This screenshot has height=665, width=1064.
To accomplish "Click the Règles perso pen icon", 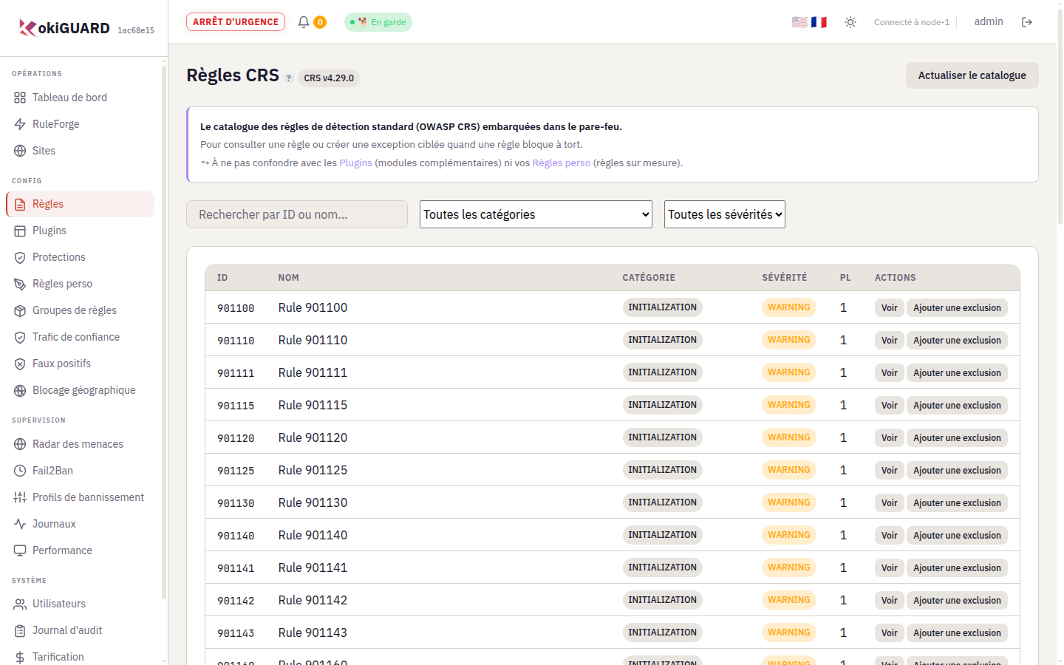I will pyautogui.click(x=20, y=284).
